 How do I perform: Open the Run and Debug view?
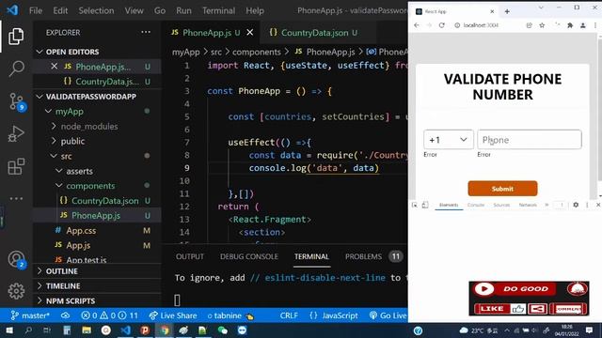(16, 133)
